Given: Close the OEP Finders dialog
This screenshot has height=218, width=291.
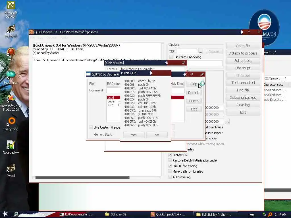Looking at the screenshot, I should click(184, 63).
